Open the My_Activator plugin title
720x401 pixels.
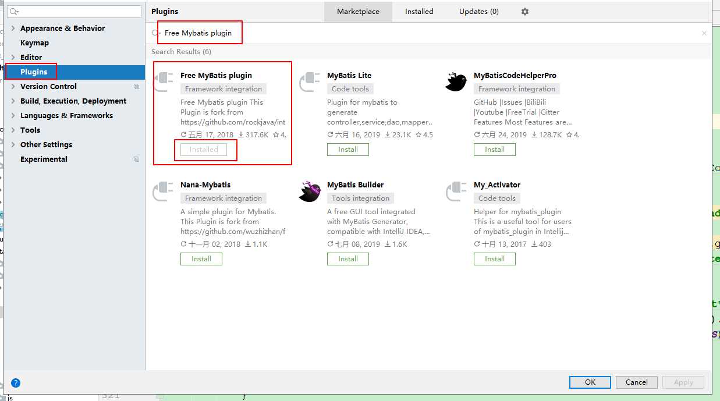[497, 185]
